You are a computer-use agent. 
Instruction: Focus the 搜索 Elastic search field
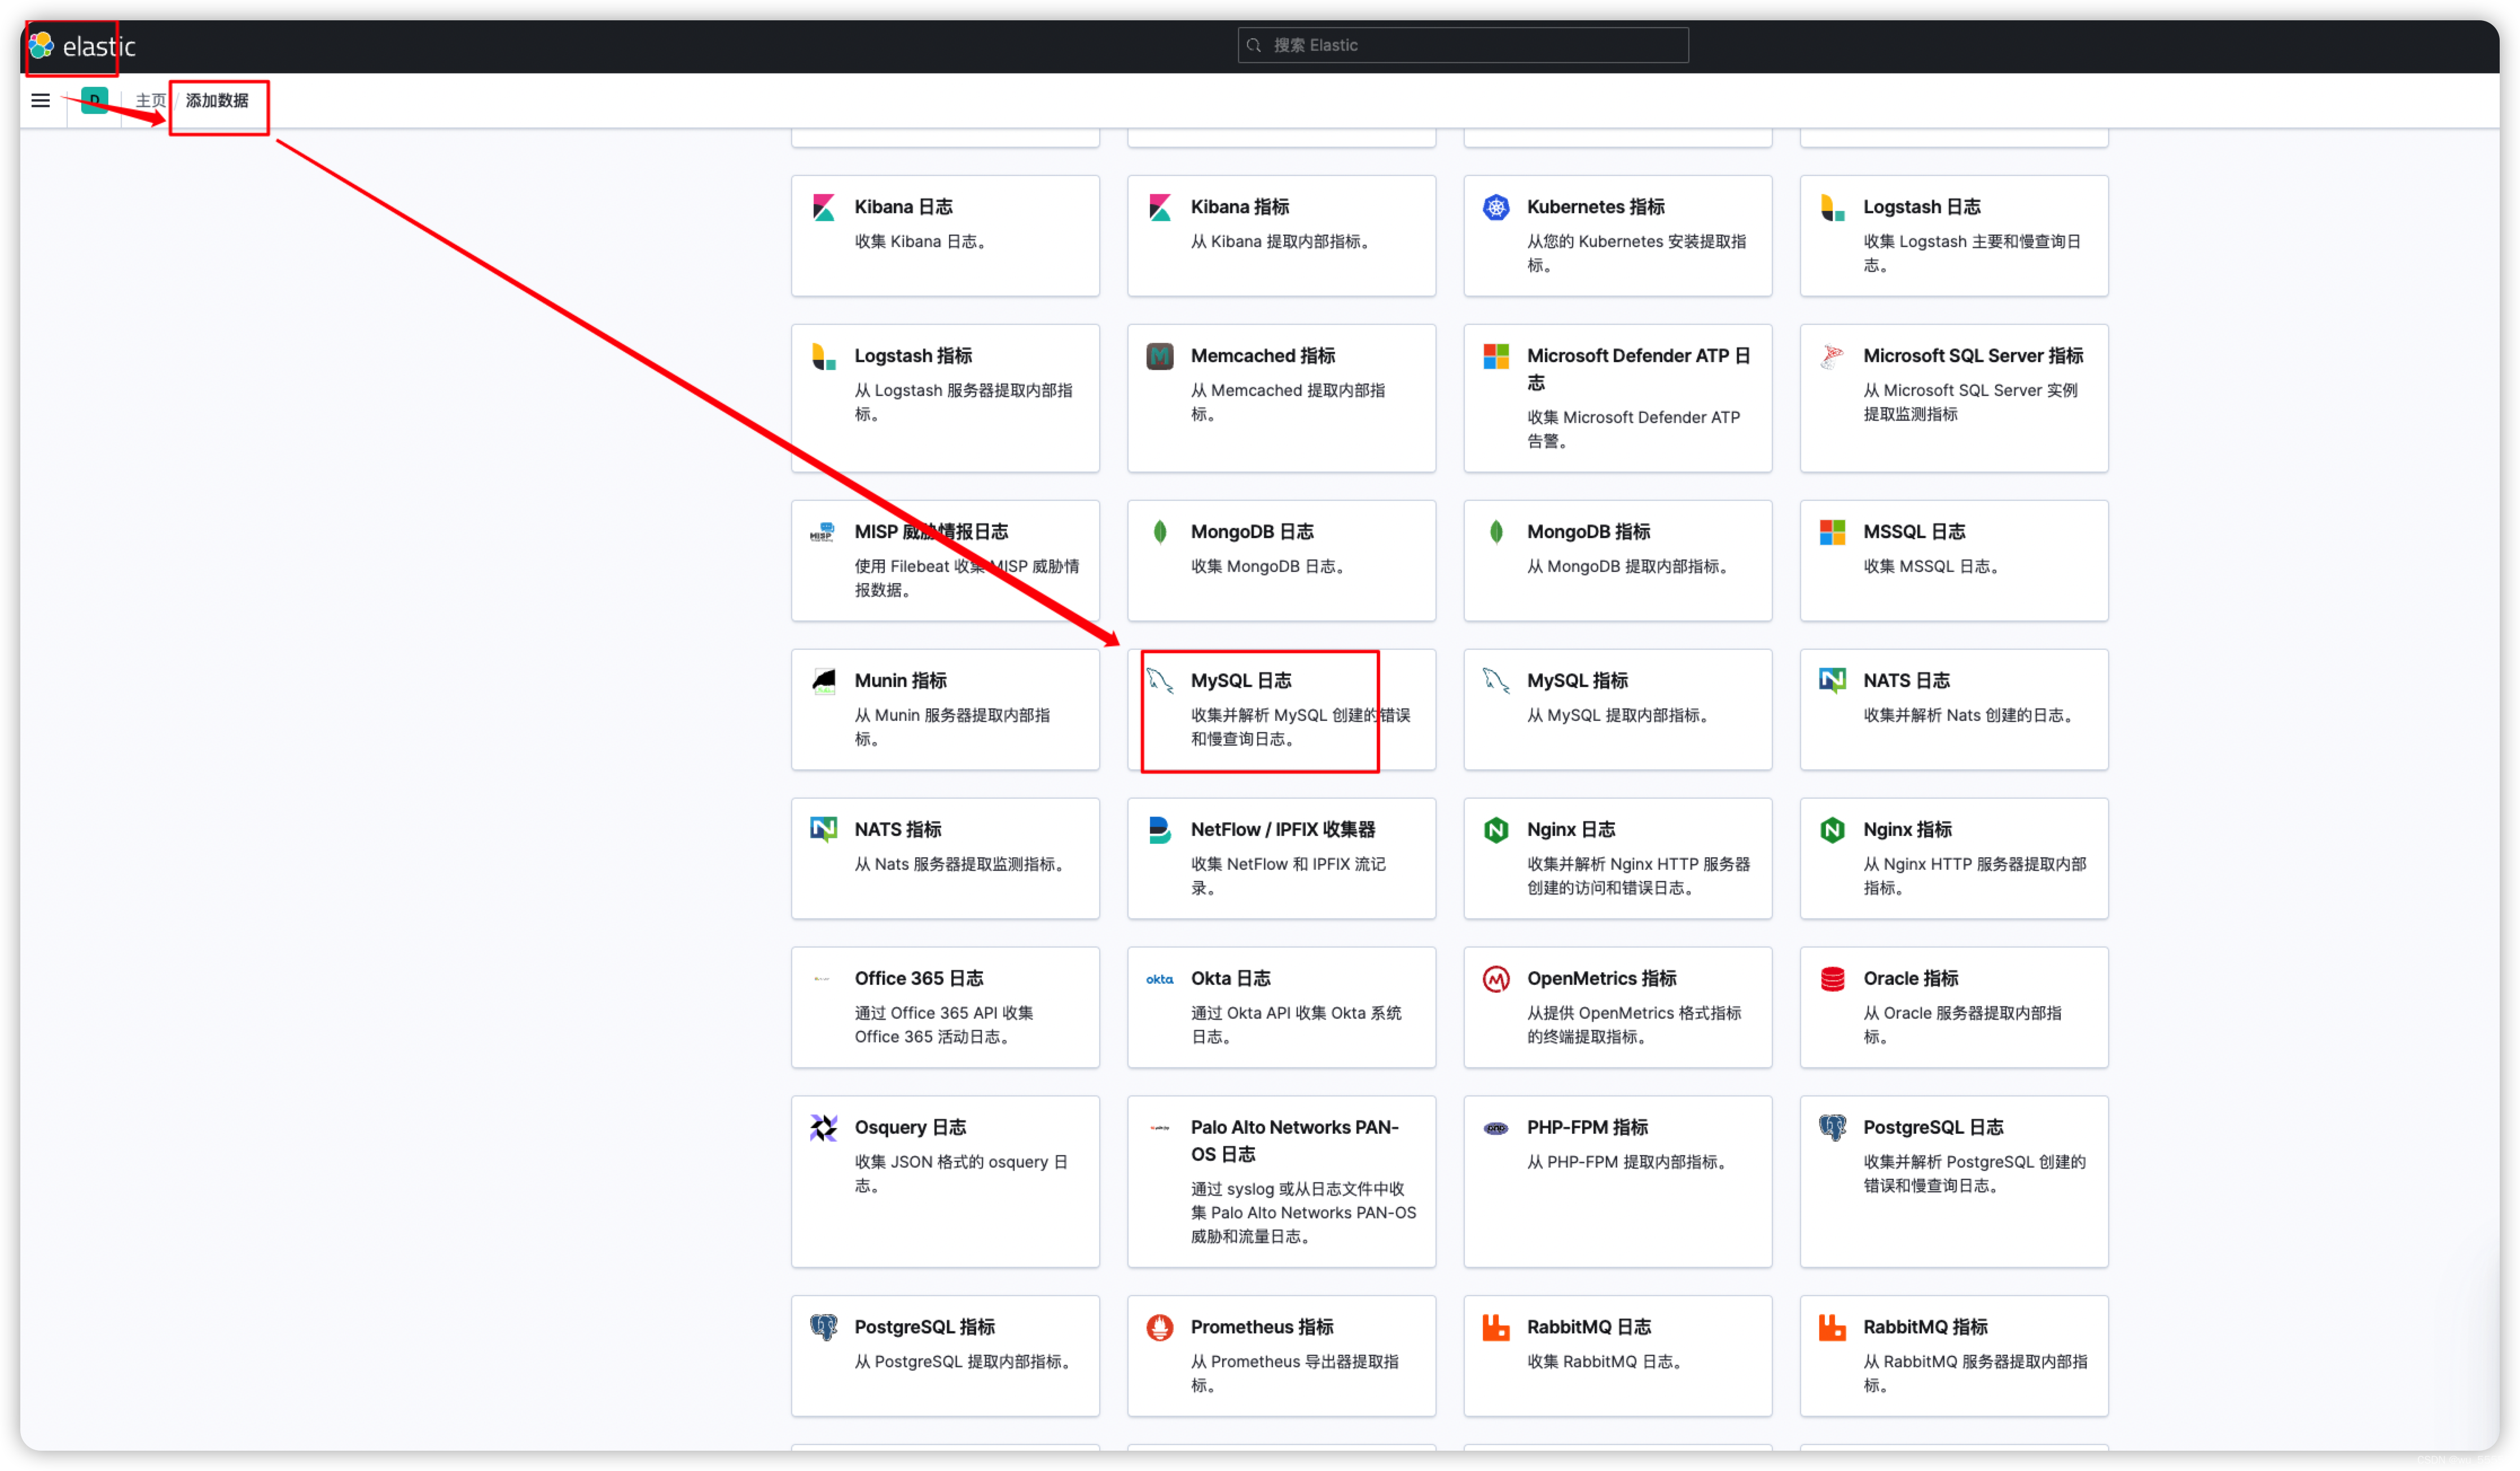pos(1462,45)
